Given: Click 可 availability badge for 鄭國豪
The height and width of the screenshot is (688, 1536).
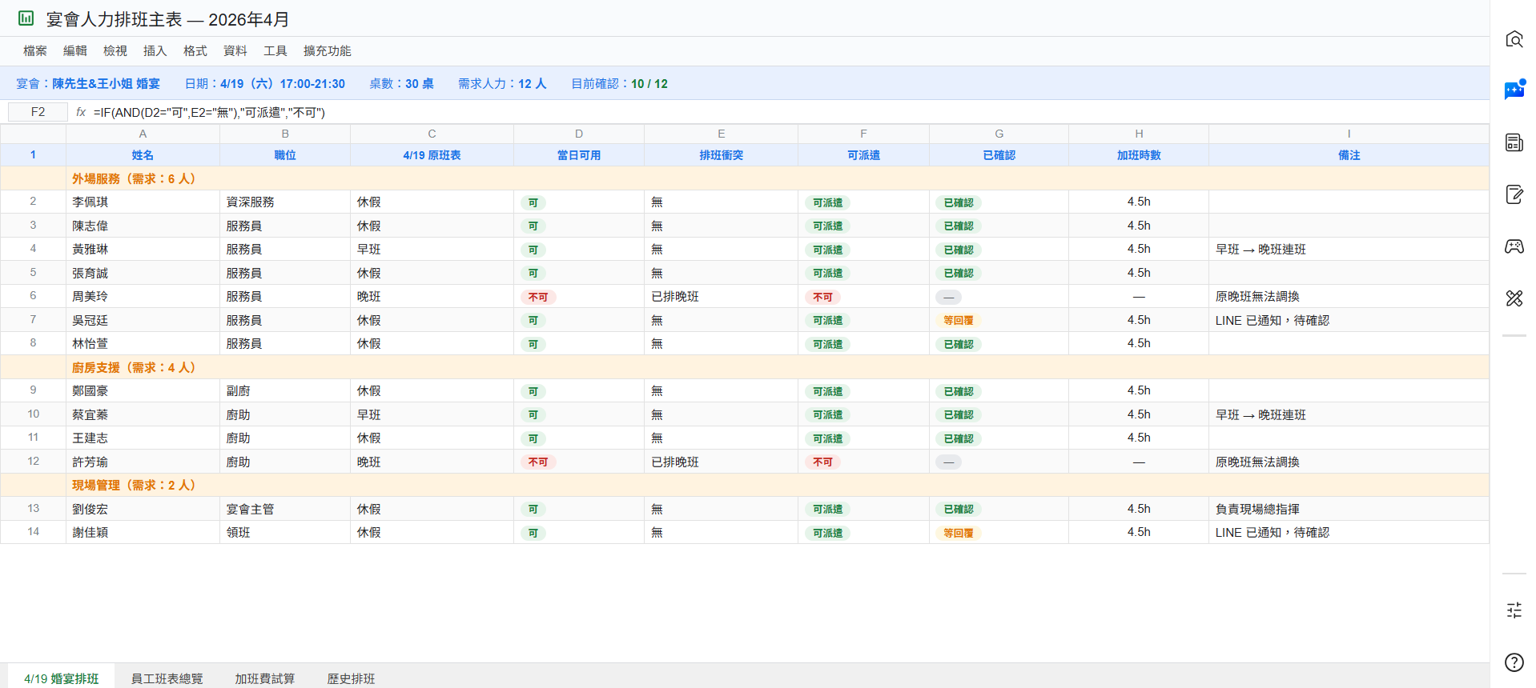Looking at the screenshot, I should [x=533, y=391].
